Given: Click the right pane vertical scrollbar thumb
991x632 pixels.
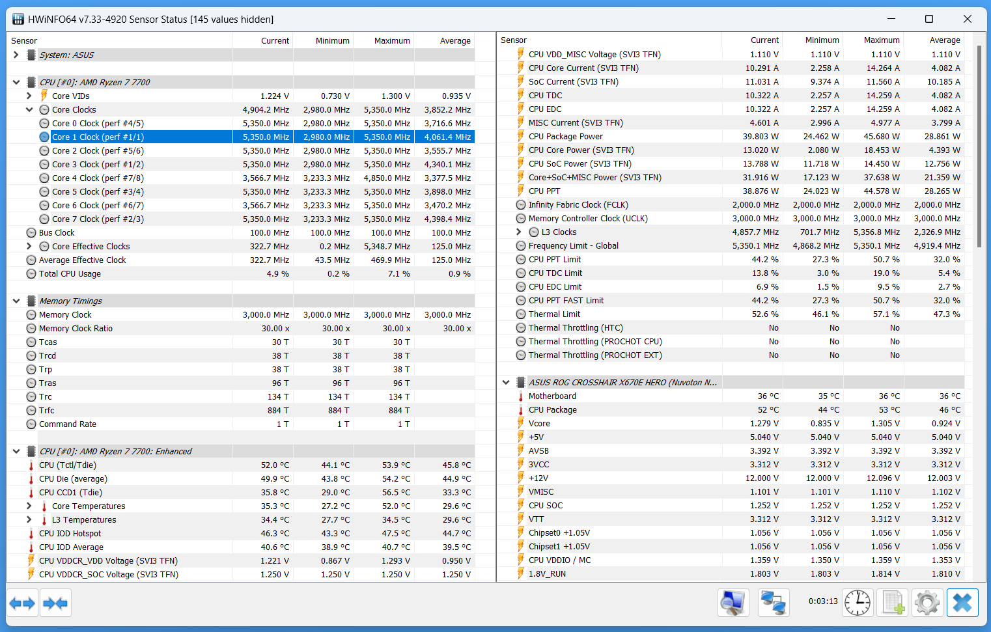Looking at the screenshot, I should (x=979, y=146).
